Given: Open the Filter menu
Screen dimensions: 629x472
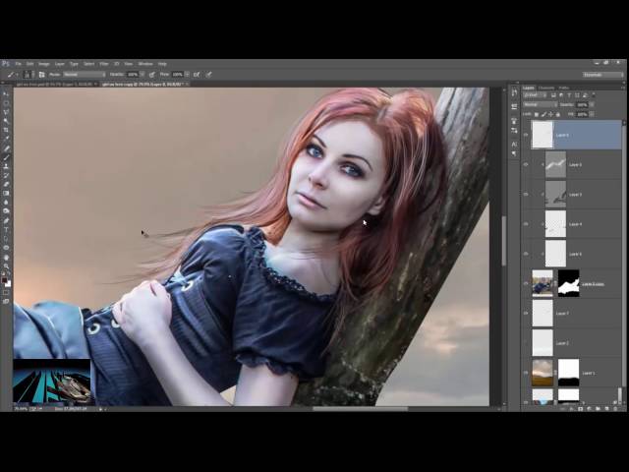Looking at the screenshot, I should click(x=104, y=64).
